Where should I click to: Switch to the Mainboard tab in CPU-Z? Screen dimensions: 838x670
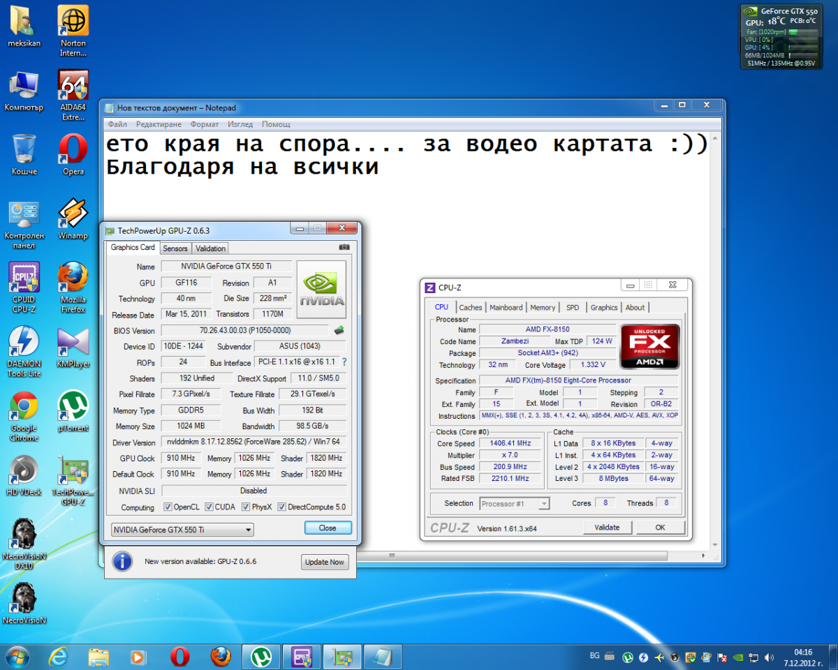point(506,307)
